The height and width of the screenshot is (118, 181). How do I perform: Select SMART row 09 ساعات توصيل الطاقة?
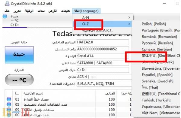tap(69, 110)
